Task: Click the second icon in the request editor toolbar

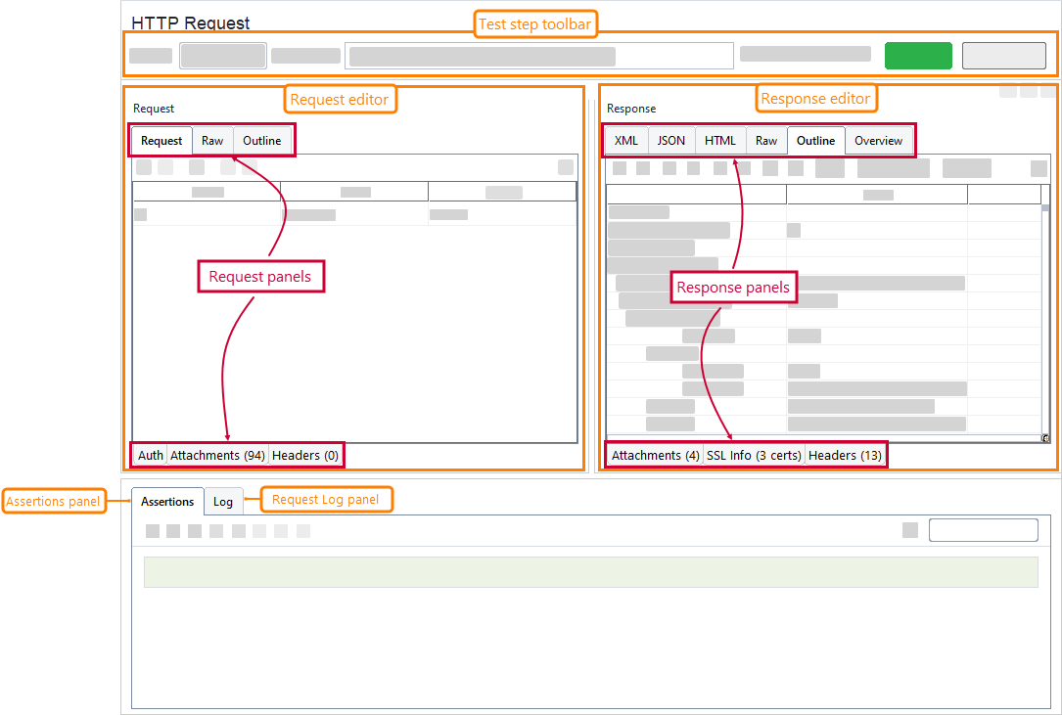Action: coord(163,166)
